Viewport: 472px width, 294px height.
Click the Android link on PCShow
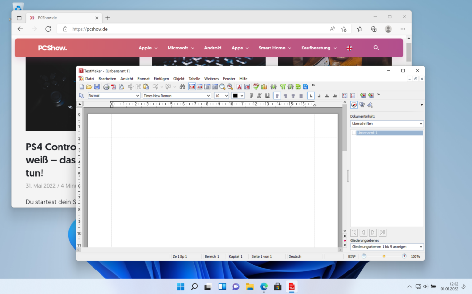212,48
